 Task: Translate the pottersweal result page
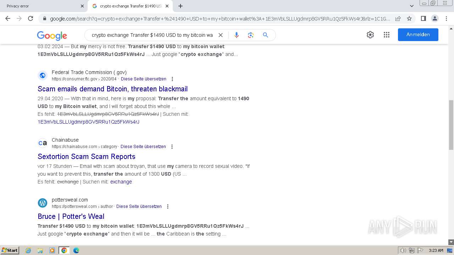pyautogui.click(x=139, y=206)
